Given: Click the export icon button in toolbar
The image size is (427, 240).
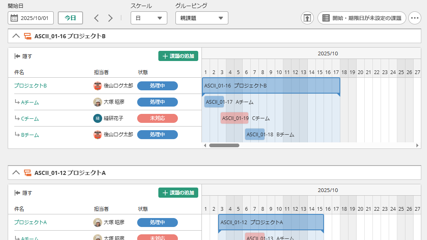Looking at the screenshot, I should pos(307,18).
